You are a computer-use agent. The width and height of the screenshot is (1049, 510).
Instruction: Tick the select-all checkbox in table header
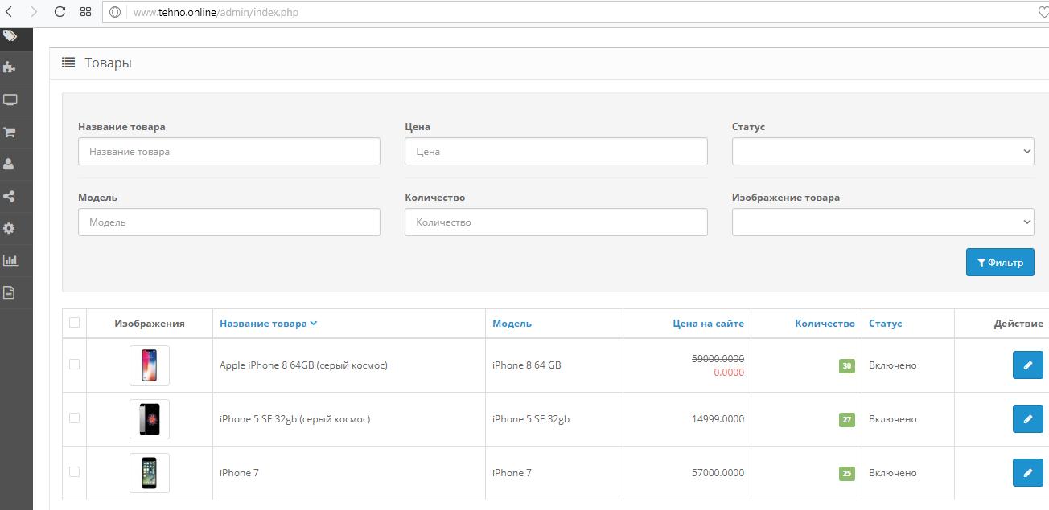[x=75, y=323]
